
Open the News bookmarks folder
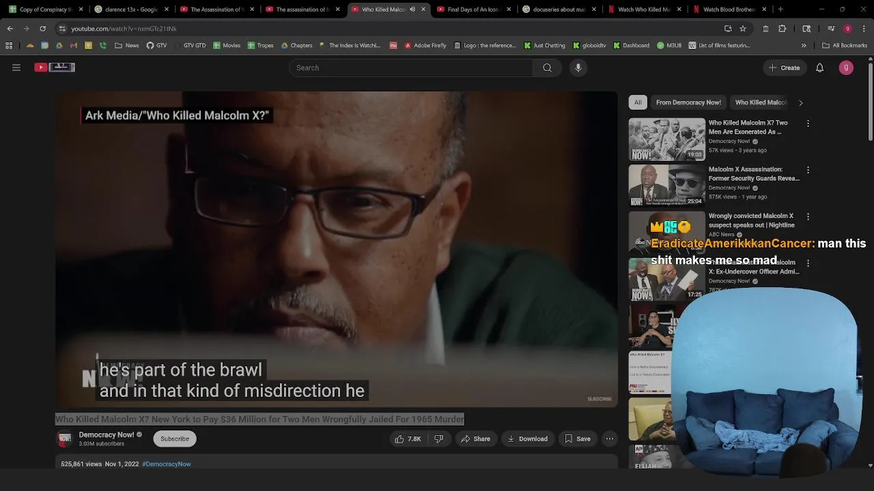(x=127, y=46)
